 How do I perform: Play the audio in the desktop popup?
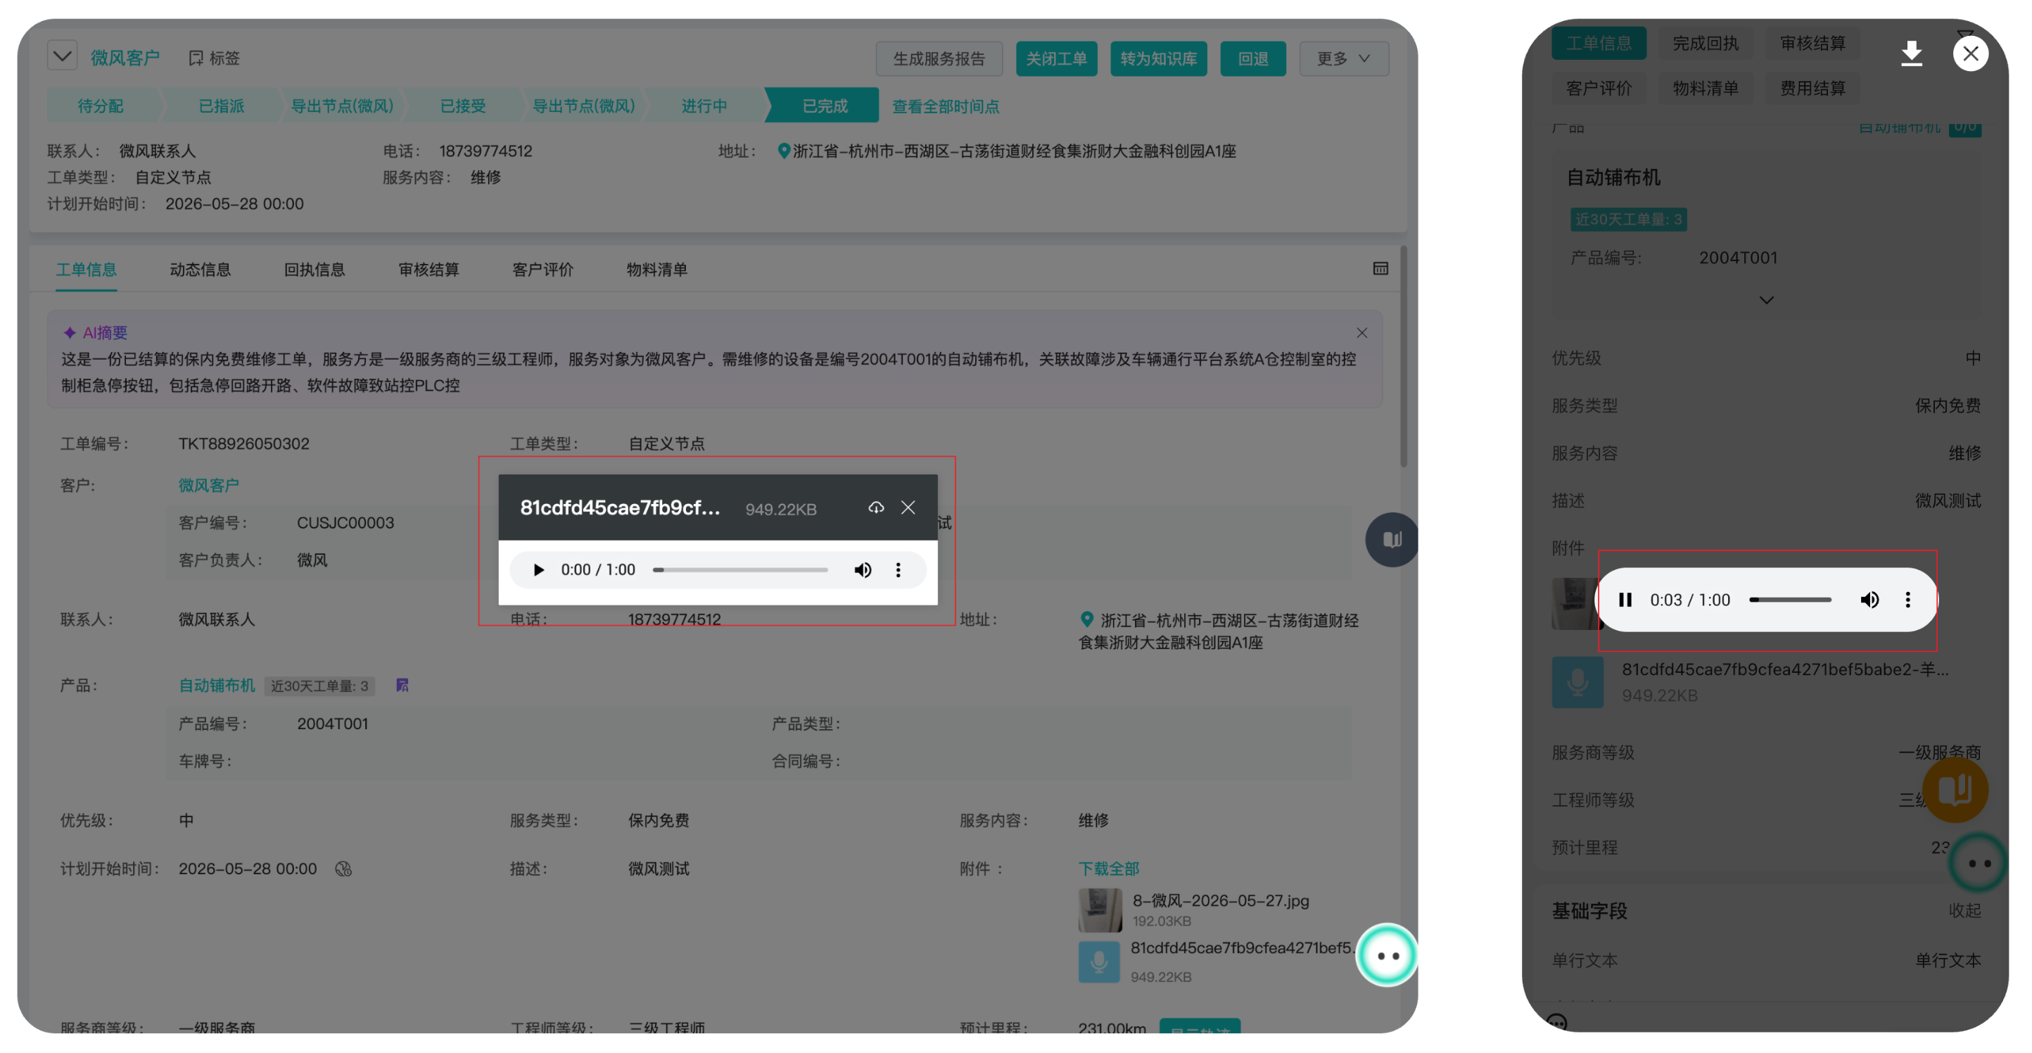coord(539,570)
